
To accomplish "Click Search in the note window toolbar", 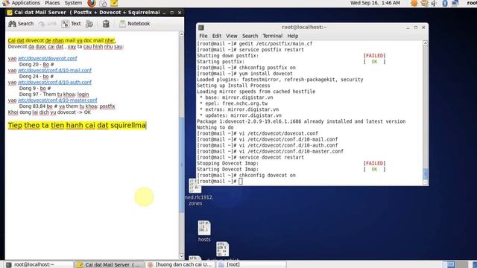I will tap(21, 24).
